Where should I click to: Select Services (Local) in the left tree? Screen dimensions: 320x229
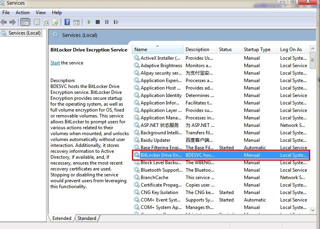pyautogui.click(x=21, y=33)
